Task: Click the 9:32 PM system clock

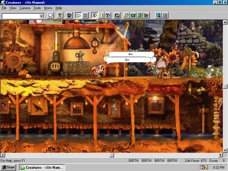Action: pos(218,168)
